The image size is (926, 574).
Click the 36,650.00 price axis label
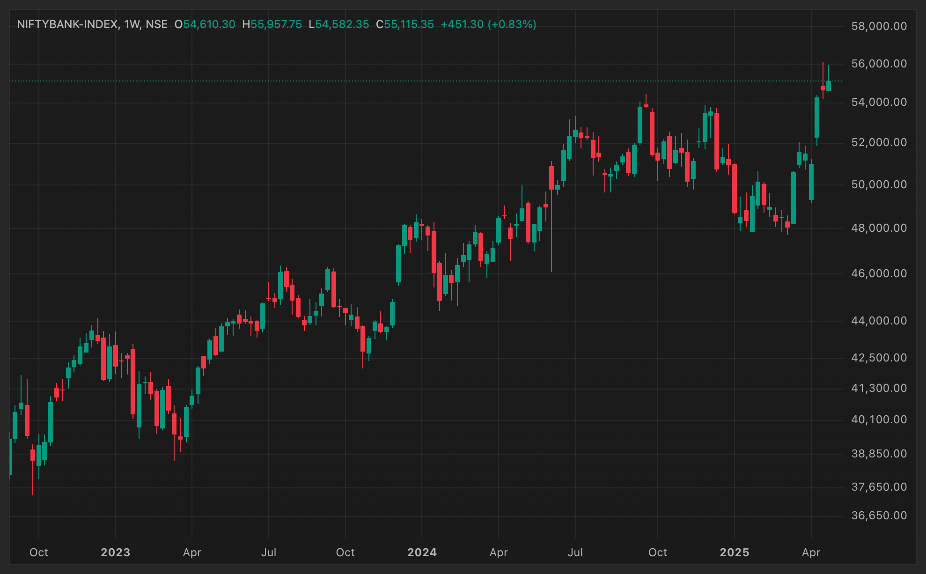coord(879,515)
